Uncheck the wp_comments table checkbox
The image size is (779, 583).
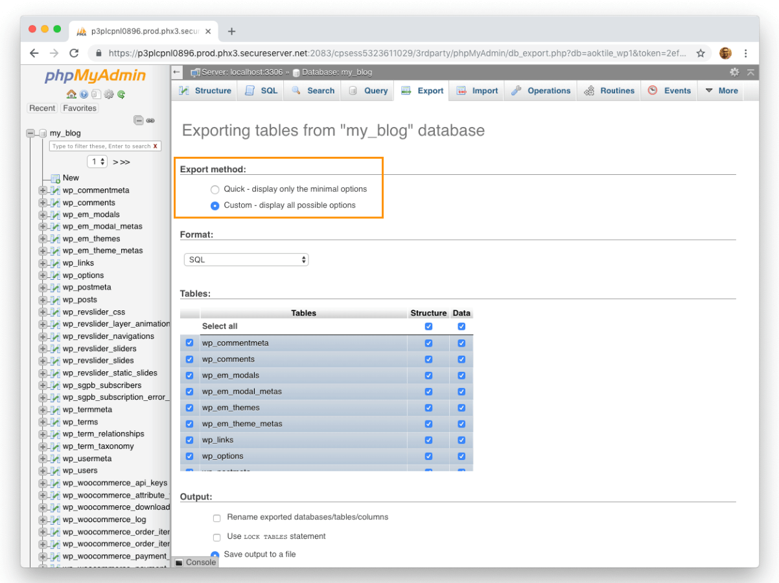coord(189,359)
